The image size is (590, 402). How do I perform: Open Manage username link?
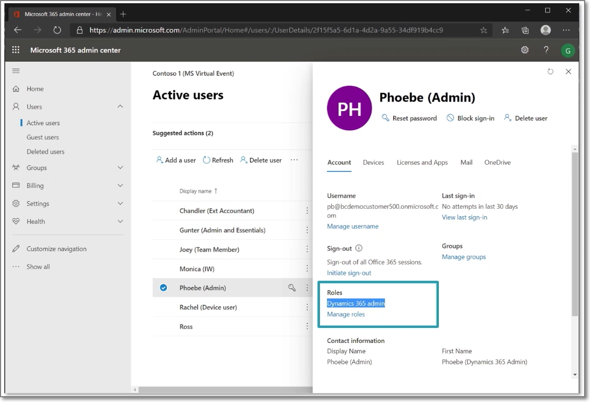[353, 226]
